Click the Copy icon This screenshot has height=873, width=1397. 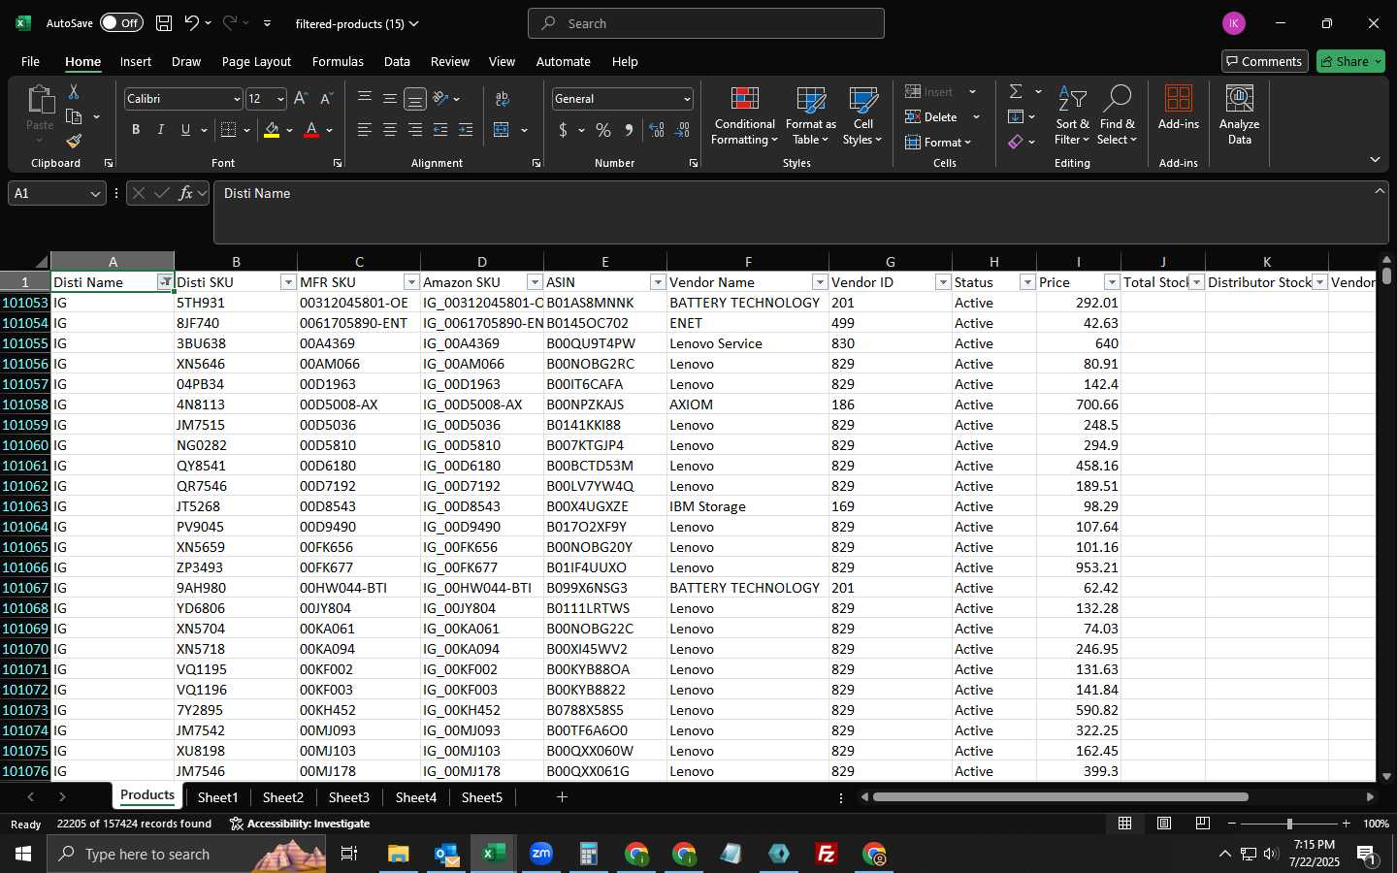pos(74,116)
